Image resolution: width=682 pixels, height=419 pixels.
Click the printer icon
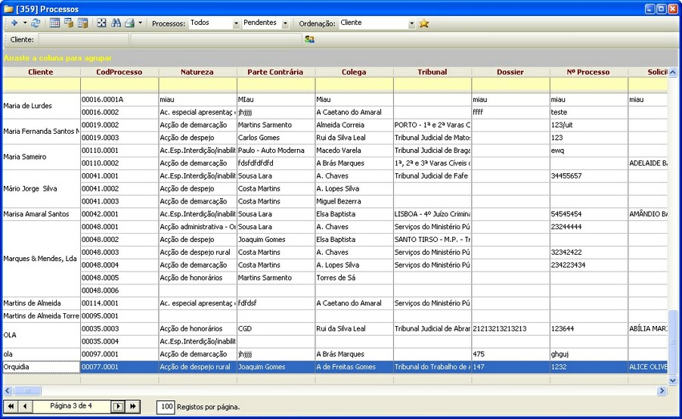(129, 23)
